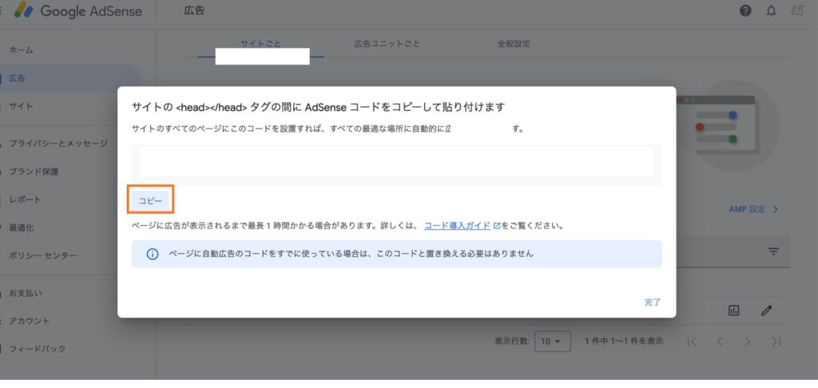The height and width of the screenshot is (388, 818).
Task: Go to the next page arrow
Action: tap(747, 341)
